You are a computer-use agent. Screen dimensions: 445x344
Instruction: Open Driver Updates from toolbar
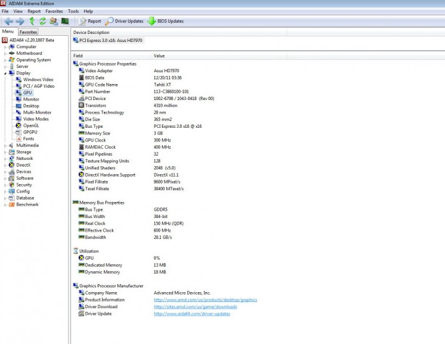(124, 21)
